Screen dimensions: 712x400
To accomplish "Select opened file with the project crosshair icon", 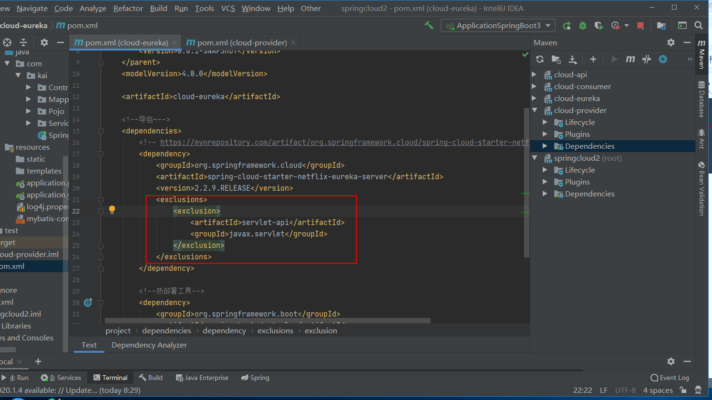I will point(7,42).
